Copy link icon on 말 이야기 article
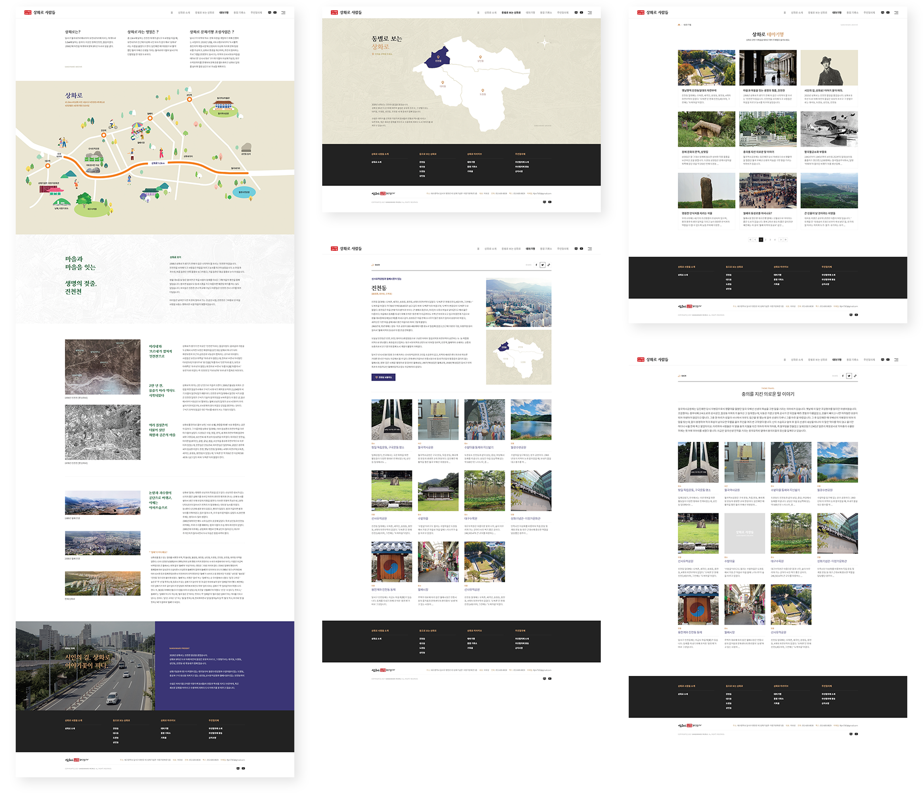The image size is (923, 793). [855, 376]
